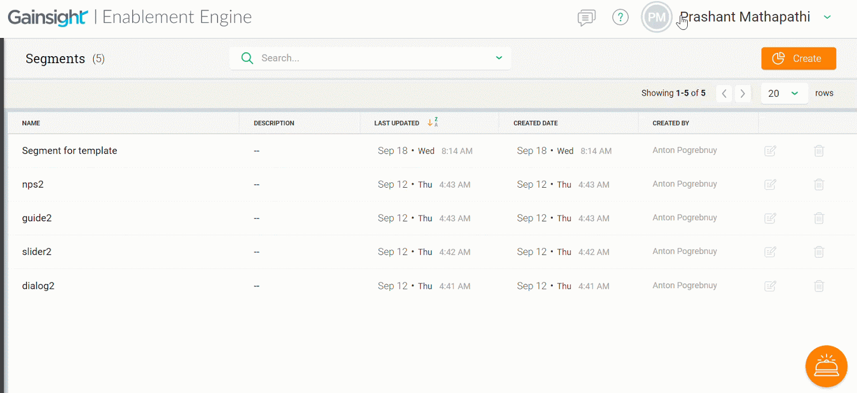Open the slider2 segment
Image resolution: width=857 pixels, height=393 pixels.
(x=37, y=252)
